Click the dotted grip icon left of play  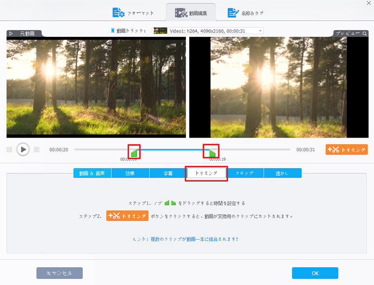[x=9, y=149]
